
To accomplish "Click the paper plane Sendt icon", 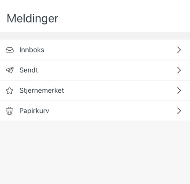I will tap(10, 70).
